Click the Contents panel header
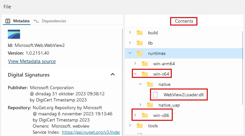The height and width of the screenshot is (136, 245). click(x=184, y=21)
